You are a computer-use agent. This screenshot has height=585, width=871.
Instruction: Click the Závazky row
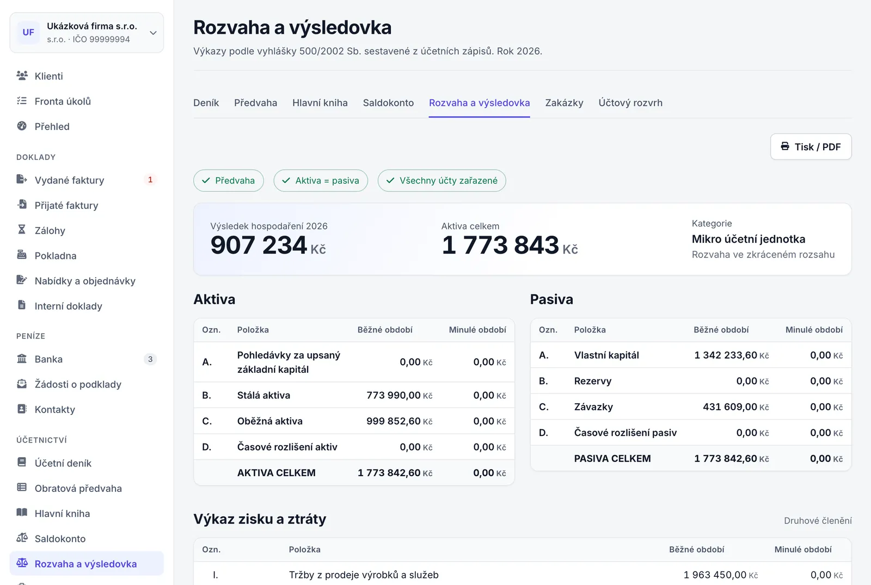(x=691, y=407)
